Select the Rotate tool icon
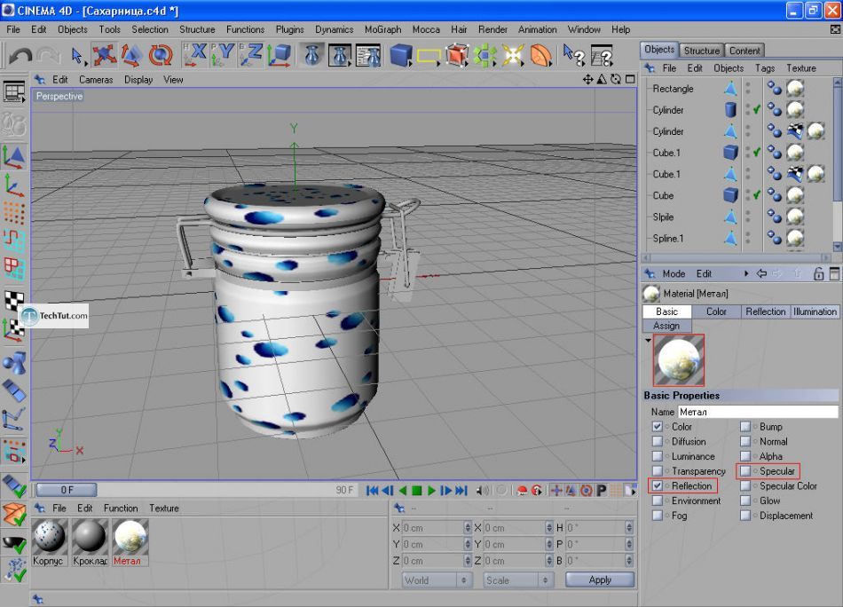This screenshot has width=843, height=607. (161, 56)
